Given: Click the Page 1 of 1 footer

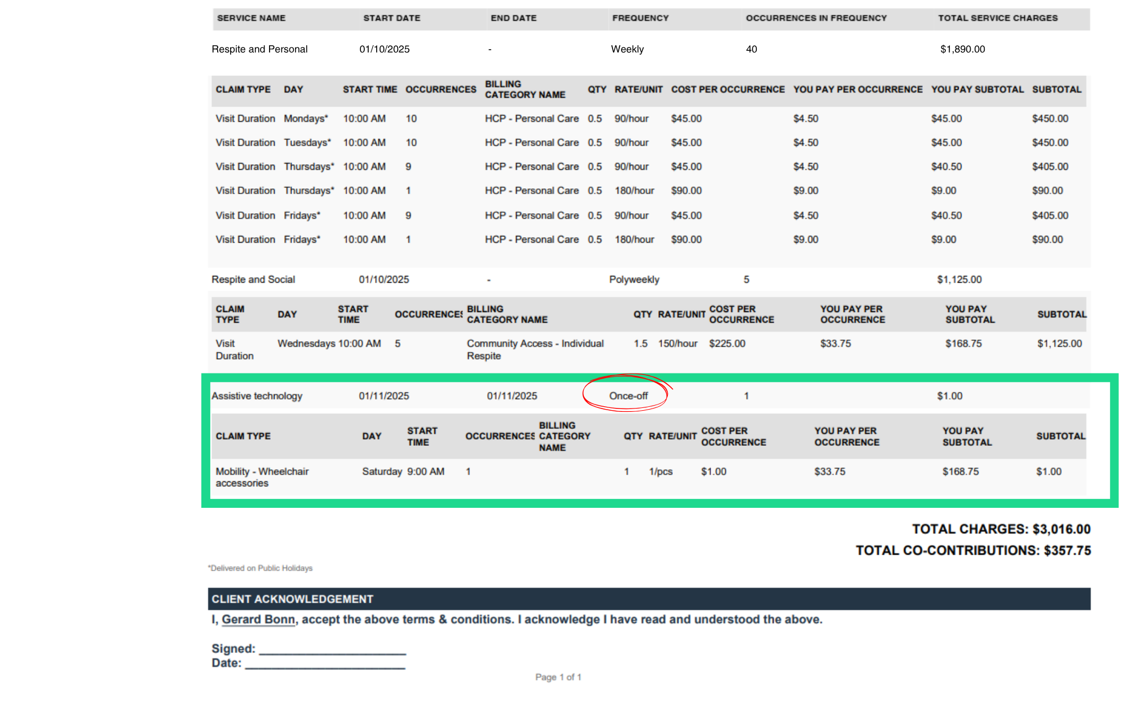Looking at the screenshot, I should coord(558,677).
